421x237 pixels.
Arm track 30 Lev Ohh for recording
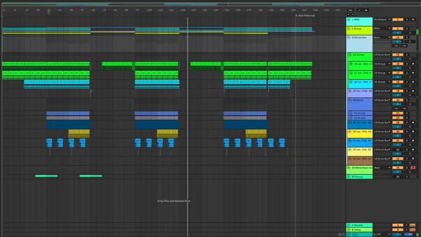click(413, 132)
